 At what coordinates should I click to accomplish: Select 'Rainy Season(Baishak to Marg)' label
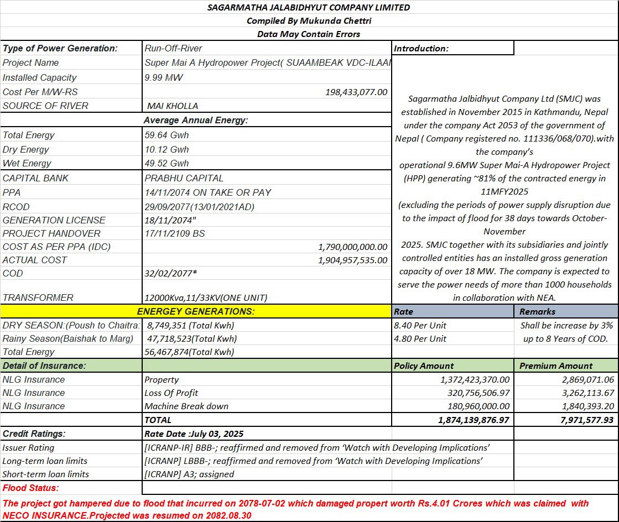point(68,338)
